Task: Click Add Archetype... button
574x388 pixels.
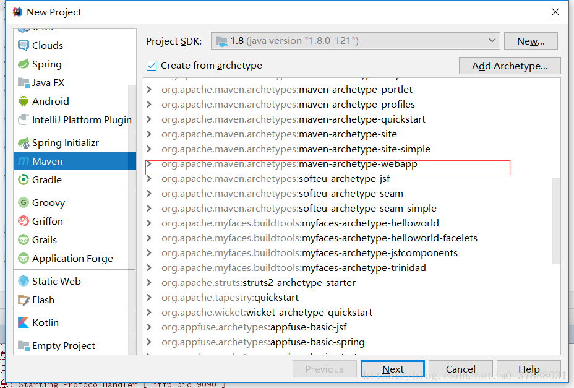Action: click(510, 66)
